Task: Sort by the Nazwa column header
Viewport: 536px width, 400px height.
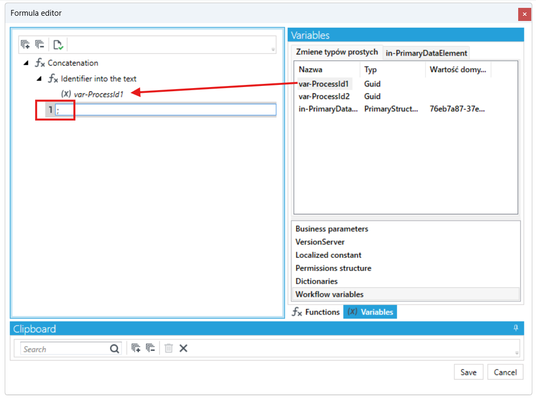Action: click(327, 69)
